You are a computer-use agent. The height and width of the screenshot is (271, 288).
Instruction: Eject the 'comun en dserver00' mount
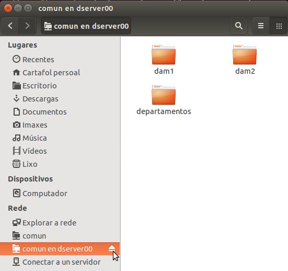coord(112,249)
